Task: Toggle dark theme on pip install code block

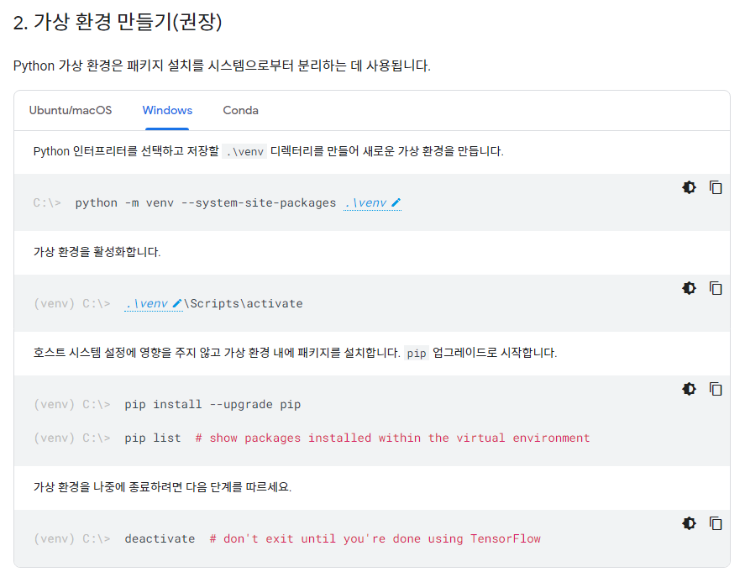Action: pyautogui.click(x=689, y=389)
